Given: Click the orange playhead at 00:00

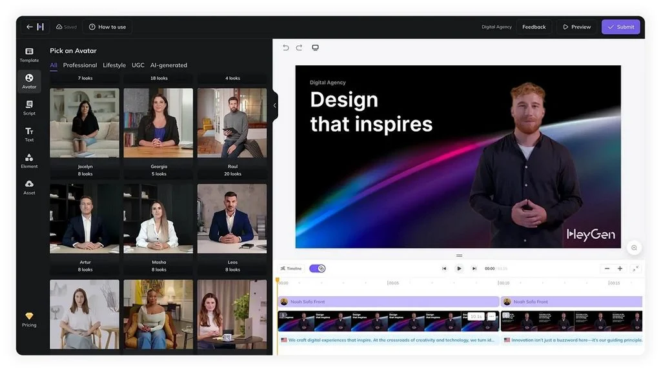Looking at the screenshot, I should click(x=278, y=280).
